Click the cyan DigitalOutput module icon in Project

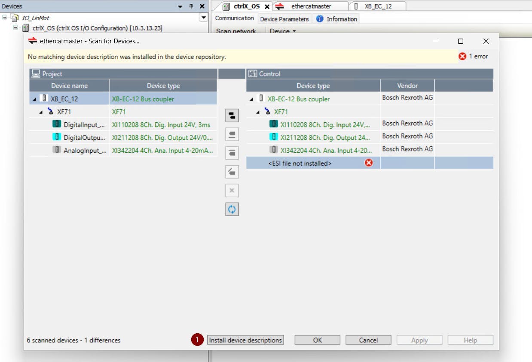[57, 137]
